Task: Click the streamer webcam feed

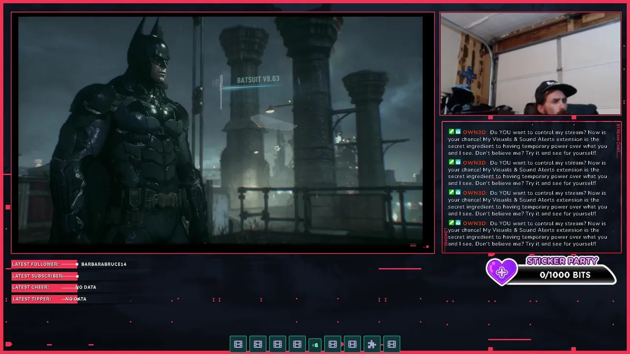Action: coord(530,63)
